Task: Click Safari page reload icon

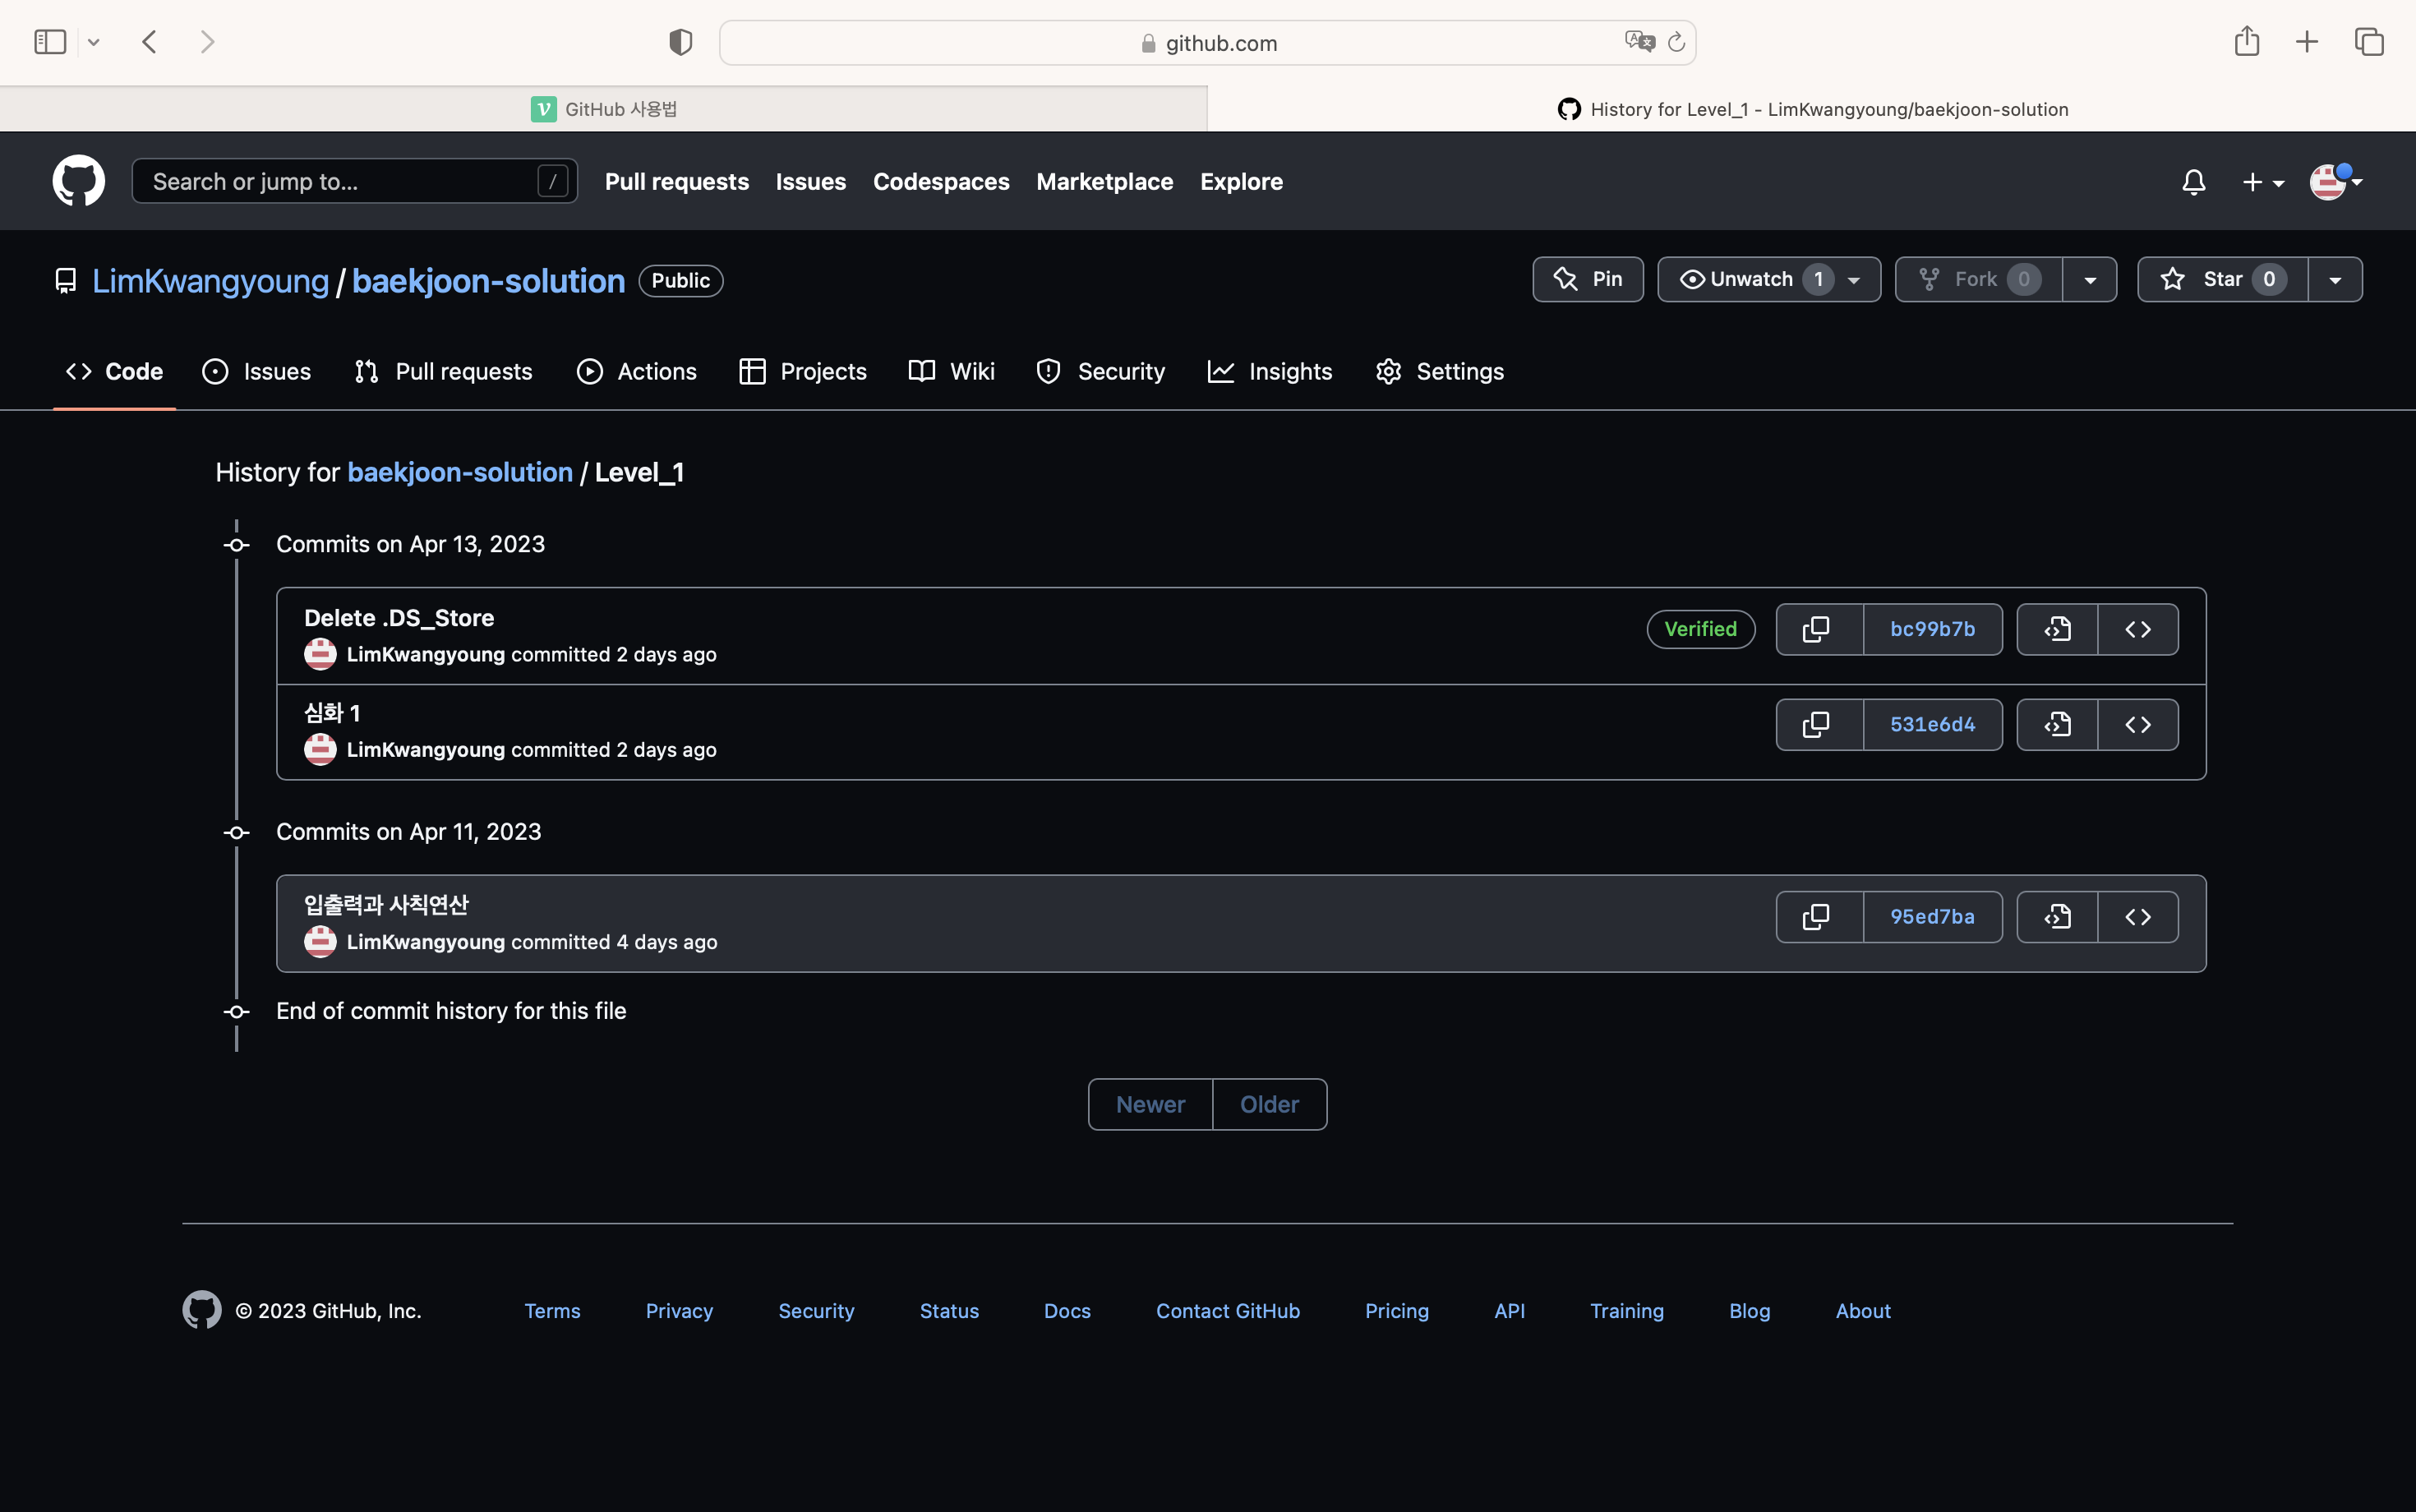Action: tap(1677, 42)
